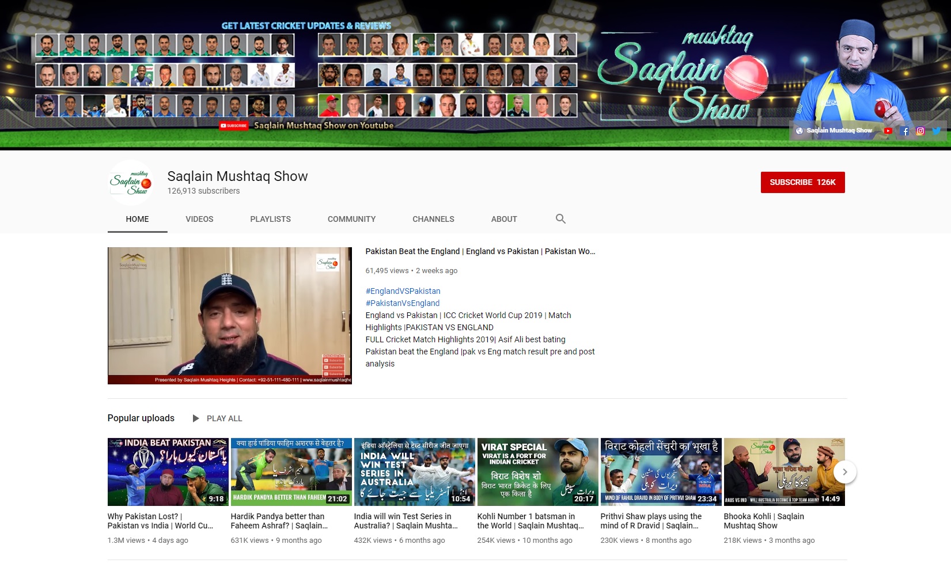Open title Kohli Number 1 batsman
The height and width of the screenshot is (563, 951).
tap(531, 521)
